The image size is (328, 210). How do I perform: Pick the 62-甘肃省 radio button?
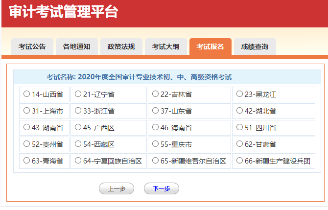[x=239, y=144]
